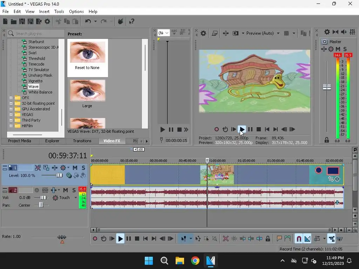Open the Insert menu
359x269 pixels.
(44, 12)
